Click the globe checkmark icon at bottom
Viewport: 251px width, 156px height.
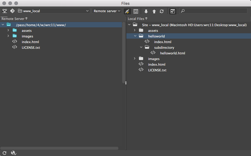13,153
